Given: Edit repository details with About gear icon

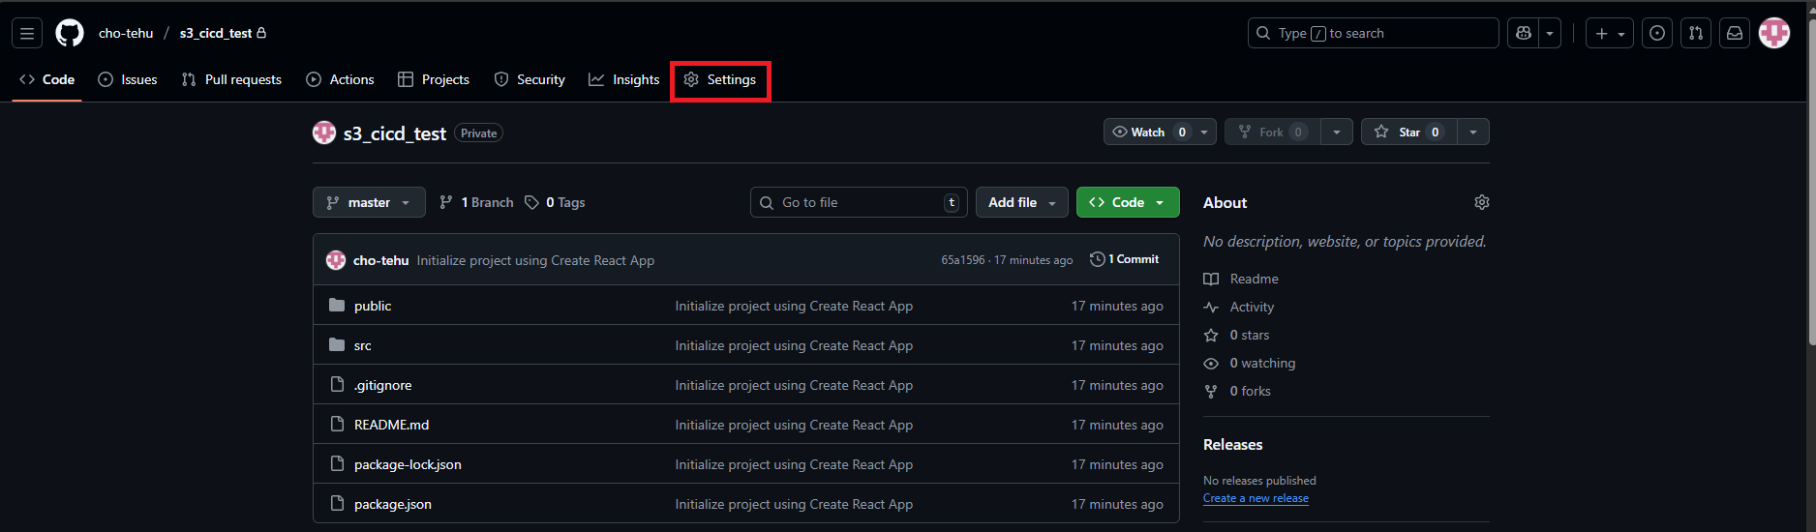Looking at the screenshot, I should point(1481,202).
